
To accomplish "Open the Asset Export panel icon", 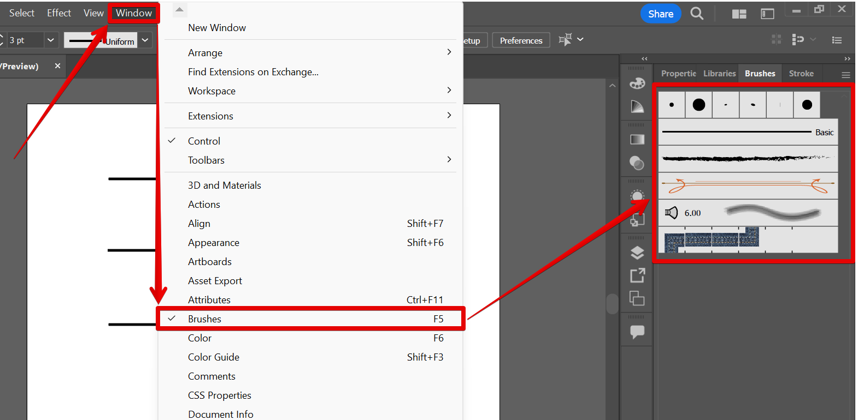I will (x=637, y=275).
